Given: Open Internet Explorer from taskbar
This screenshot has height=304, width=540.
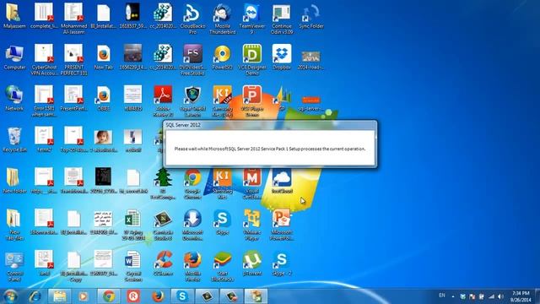Looking at the screenshot, I should point(35,296).
